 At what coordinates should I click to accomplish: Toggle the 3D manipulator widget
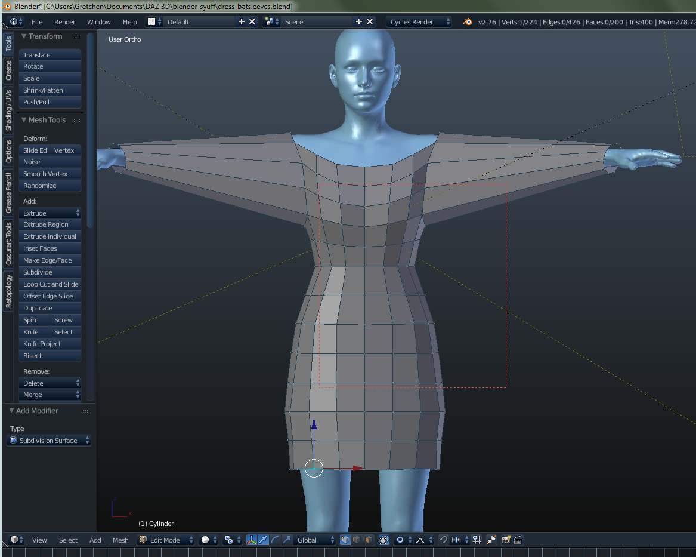(x=252, y=540)
